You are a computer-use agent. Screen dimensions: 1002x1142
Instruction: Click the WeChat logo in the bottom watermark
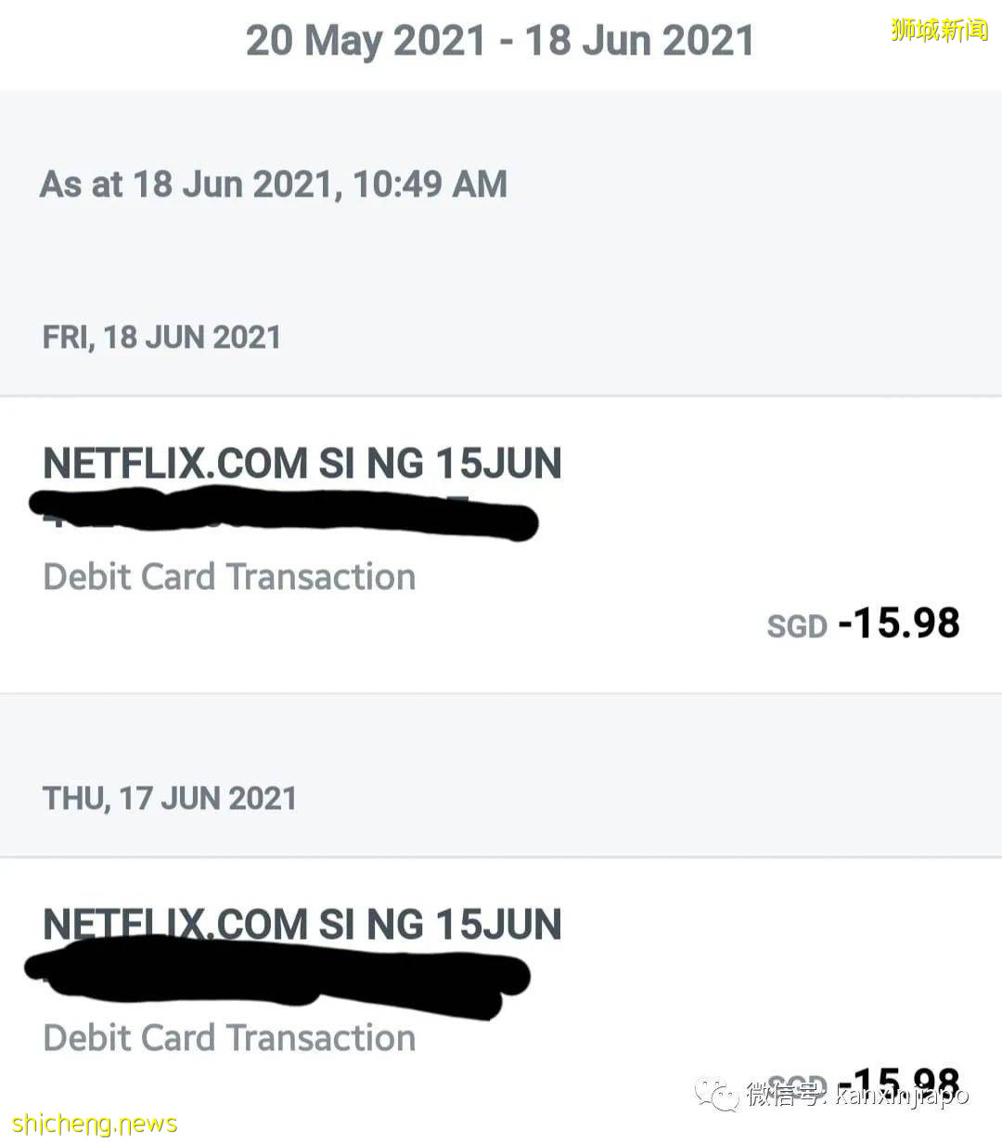coord(717,1095)
